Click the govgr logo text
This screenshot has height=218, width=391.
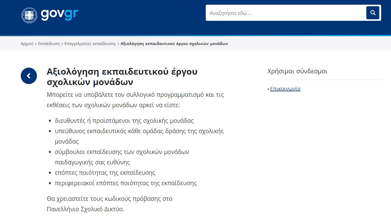[59, 14]
